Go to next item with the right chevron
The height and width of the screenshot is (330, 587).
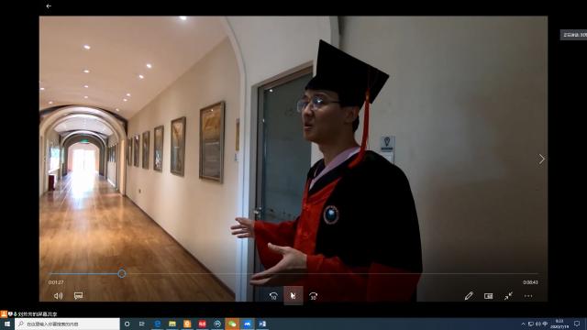(x=542, y=159)
